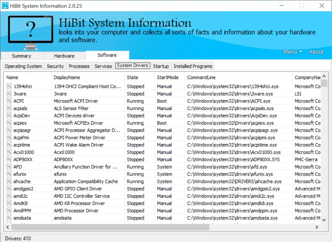Click 'AMD I2C Controller Service' cell

(82, 196)
